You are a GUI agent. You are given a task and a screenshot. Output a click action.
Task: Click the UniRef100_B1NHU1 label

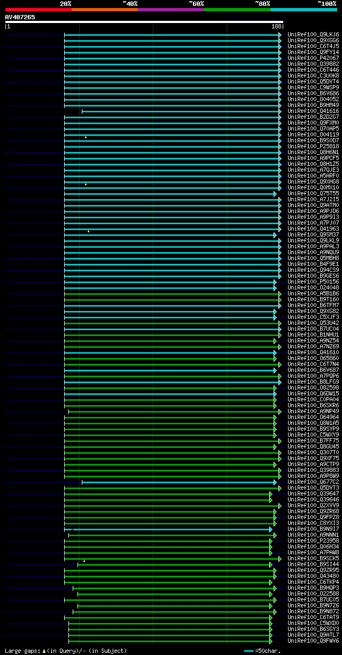[x=313, y=335]
